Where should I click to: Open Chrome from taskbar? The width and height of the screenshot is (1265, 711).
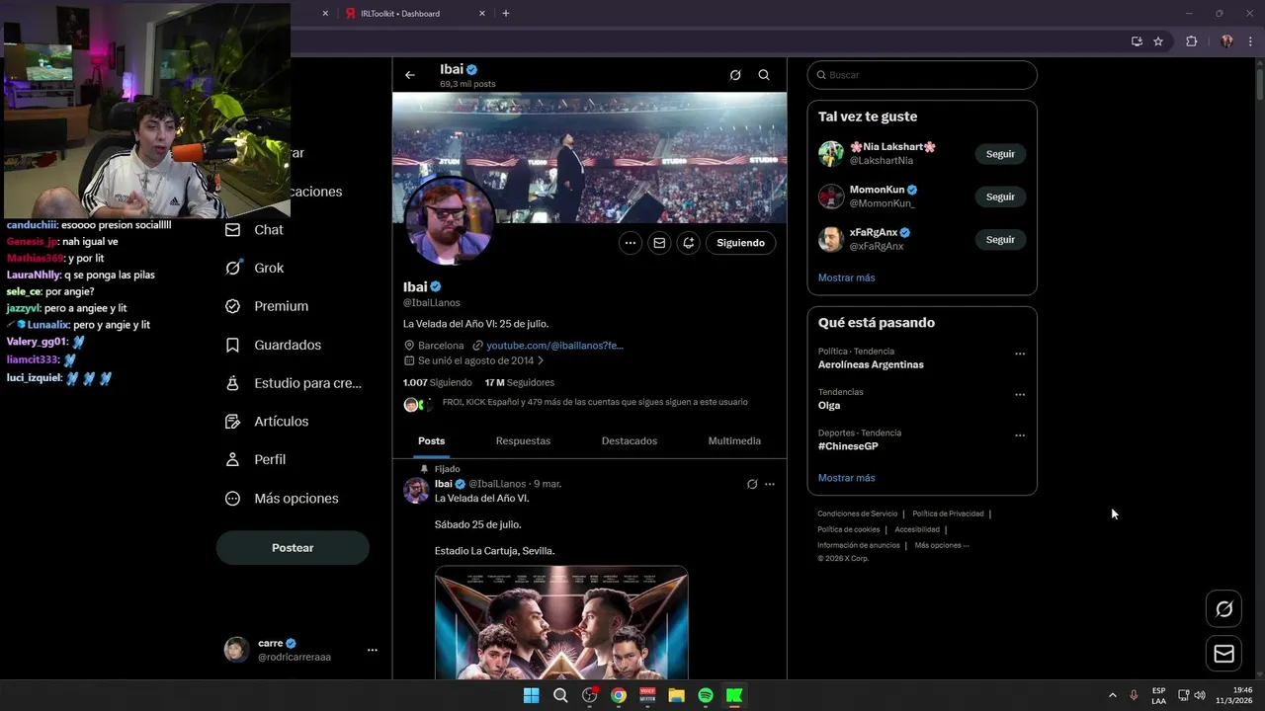[x=618, y=695]
